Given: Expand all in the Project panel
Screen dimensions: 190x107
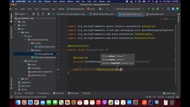Looking at the screenshot, I should 38,14.
